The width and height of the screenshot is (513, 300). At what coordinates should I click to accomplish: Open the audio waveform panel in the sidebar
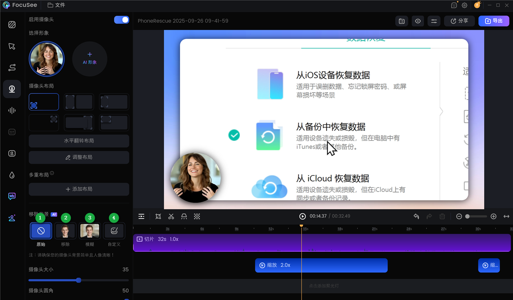12,110
